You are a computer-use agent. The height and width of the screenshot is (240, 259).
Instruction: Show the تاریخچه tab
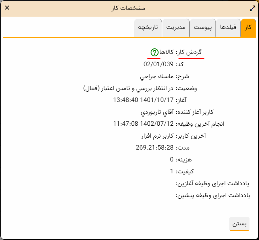[148, 28]
